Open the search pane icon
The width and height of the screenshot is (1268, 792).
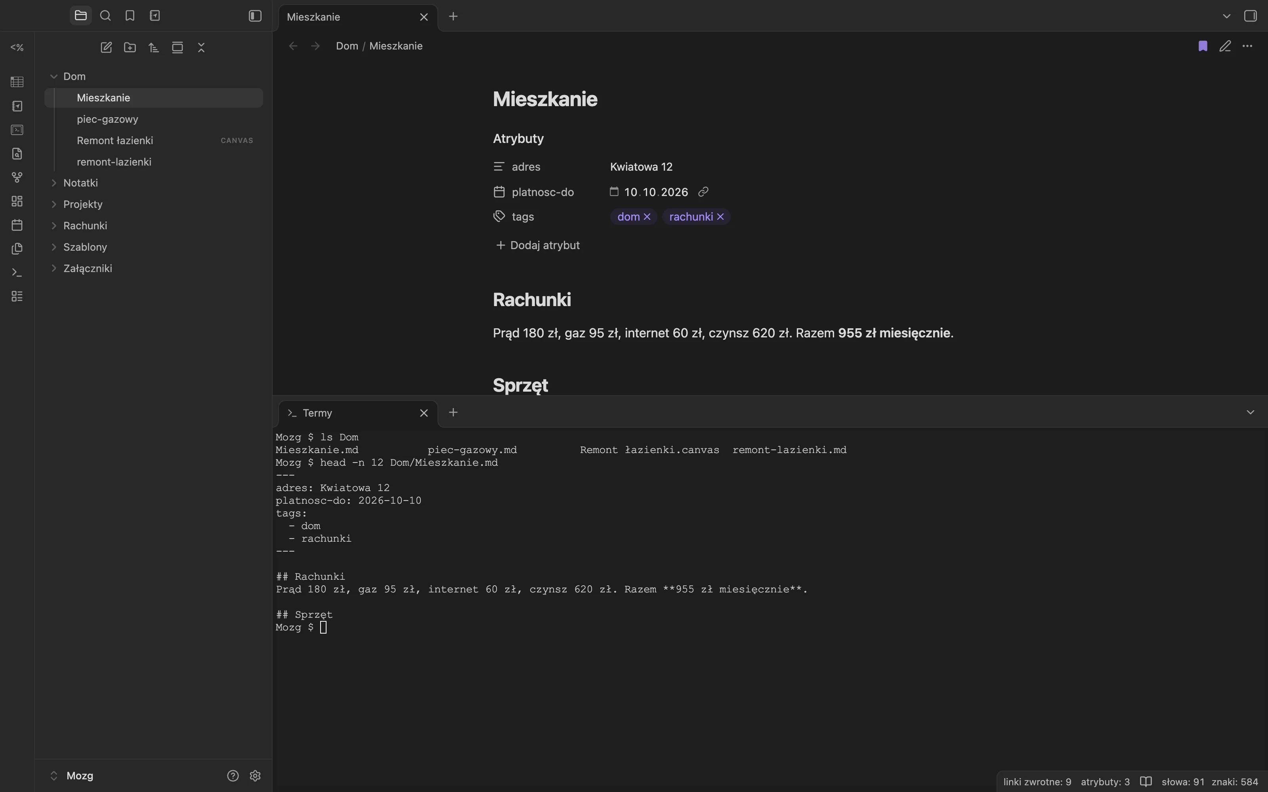(x=105, y=16)
